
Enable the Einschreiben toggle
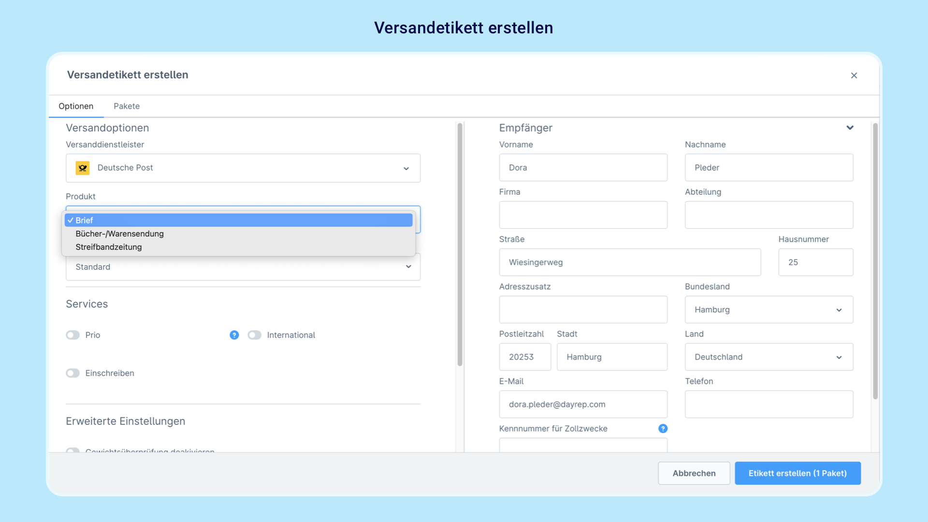pos(73,373)
